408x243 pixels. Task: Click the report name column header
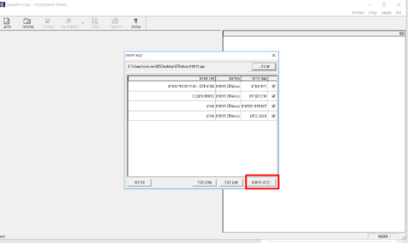pos(254,78)
